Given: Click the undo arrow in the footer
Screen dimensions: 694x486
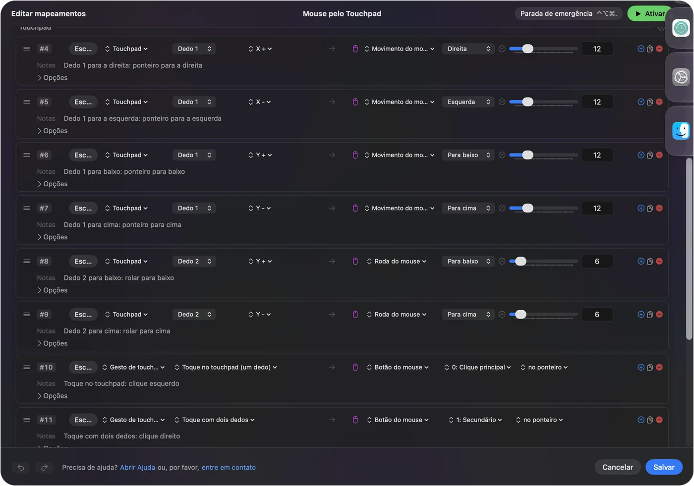Looking at the screenshot, I should [21, 467].
